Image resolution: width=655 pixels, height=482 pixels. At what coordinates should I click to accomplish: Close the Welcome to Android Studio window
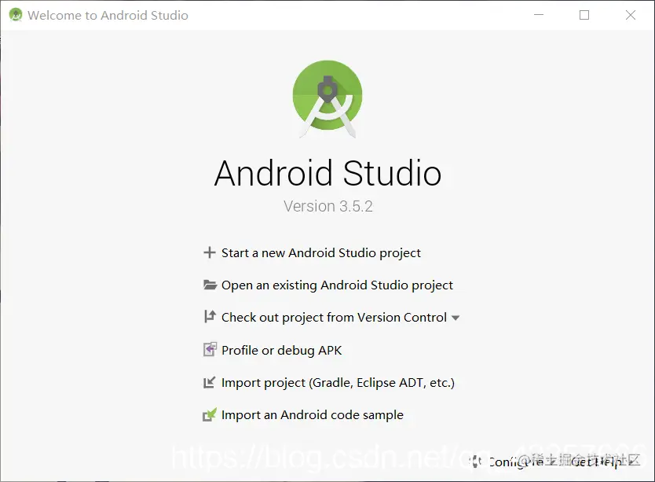coord(631,15)
